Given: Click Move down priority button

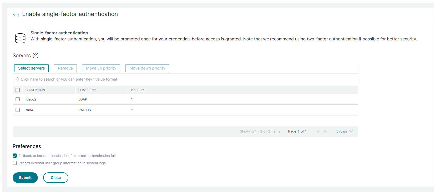Looking at the screenshot, I should tap(147, 68).
